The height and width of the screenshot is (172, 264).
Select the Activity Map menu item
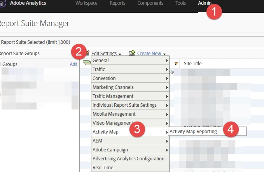coord(130,132)
